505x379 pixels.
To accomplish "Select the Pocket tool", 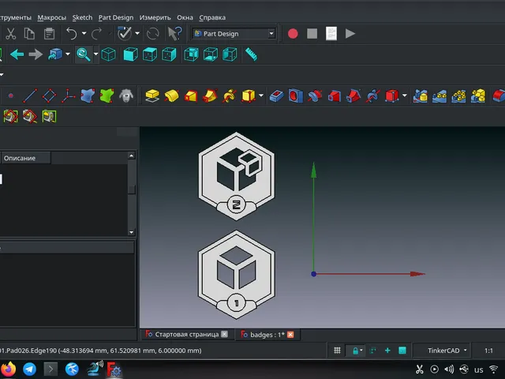I will coord(276,96).
